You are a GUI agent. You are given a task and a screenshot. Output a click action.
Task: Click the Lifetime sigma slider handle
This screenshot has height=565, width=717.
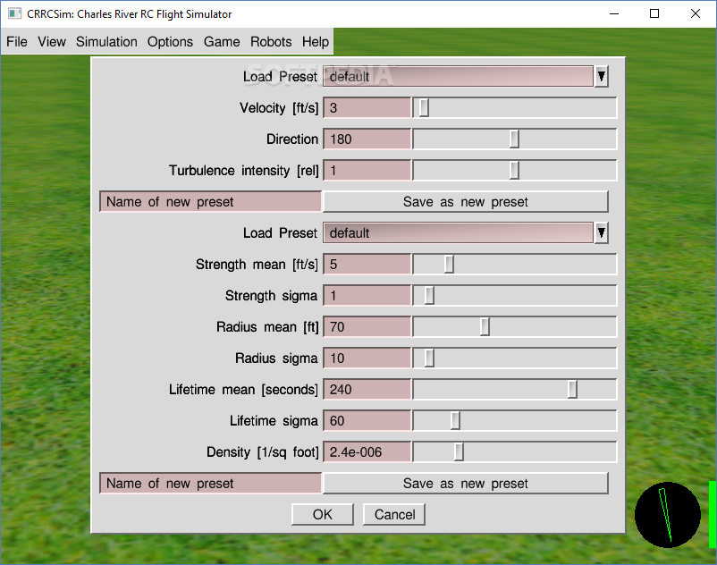[455, 420]
